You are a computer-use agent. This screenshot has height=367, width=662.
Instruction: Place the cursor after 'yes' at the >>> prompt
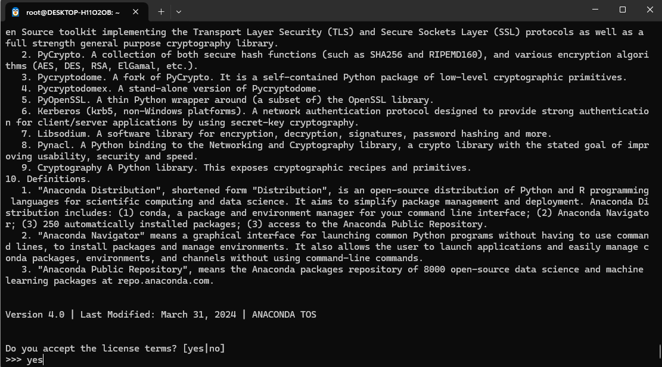click(43, 360)
